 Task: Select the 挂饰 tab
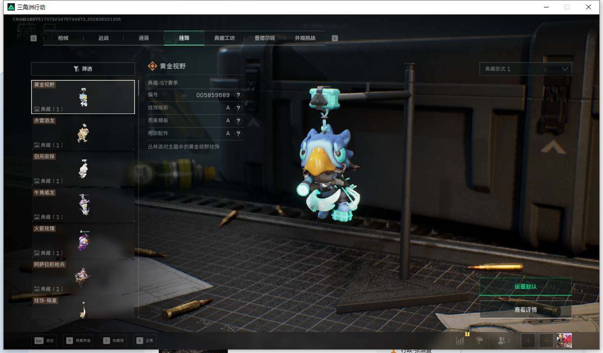tap(184, 38)
